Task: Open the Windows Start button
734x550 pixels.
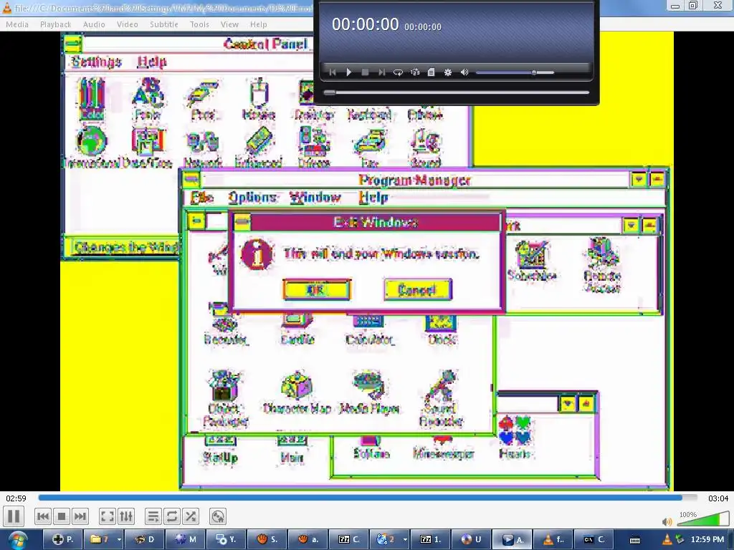Action: [x=16, y=540]
